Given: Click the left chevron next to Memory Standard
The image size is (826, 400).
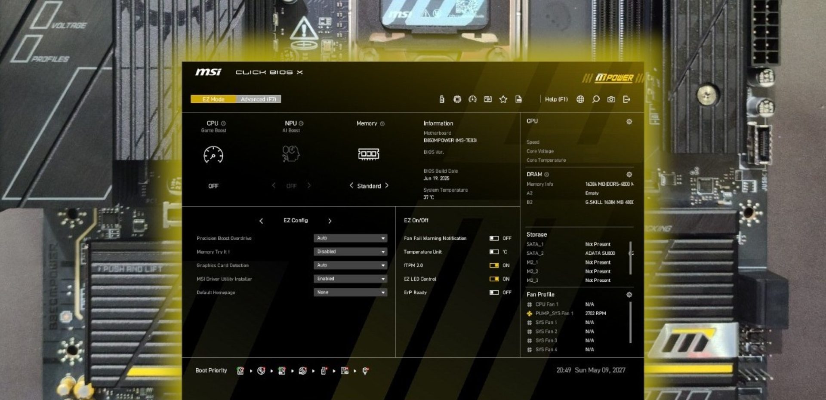Looking at the screenshot, I should (x=351, y=185).
